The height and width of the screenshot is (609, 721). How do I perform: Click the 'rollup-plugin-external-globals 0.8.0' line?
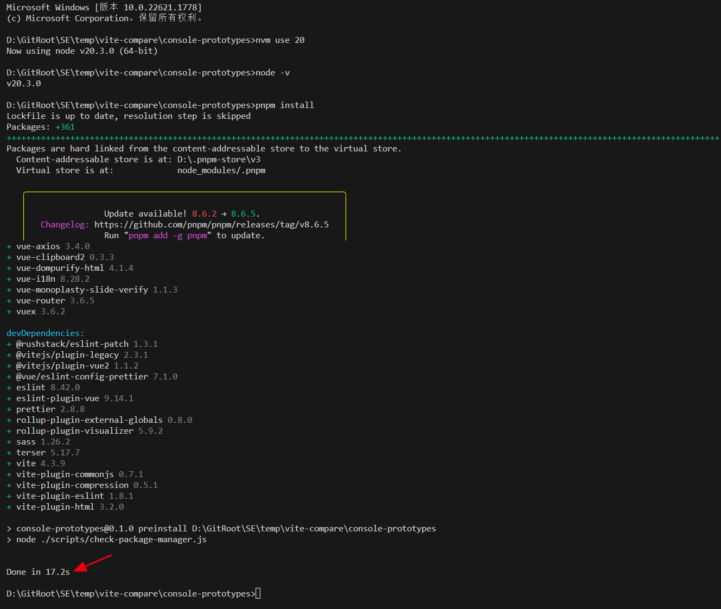(99, 420)
